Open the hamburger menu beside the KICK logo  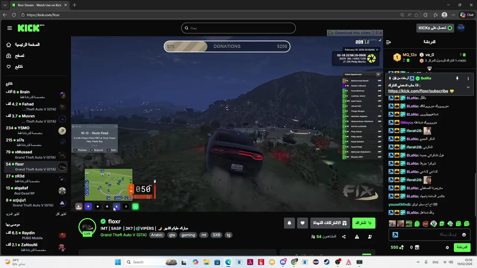(x=10, y=28)
